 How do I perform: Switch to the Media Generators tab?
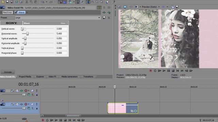69,77
